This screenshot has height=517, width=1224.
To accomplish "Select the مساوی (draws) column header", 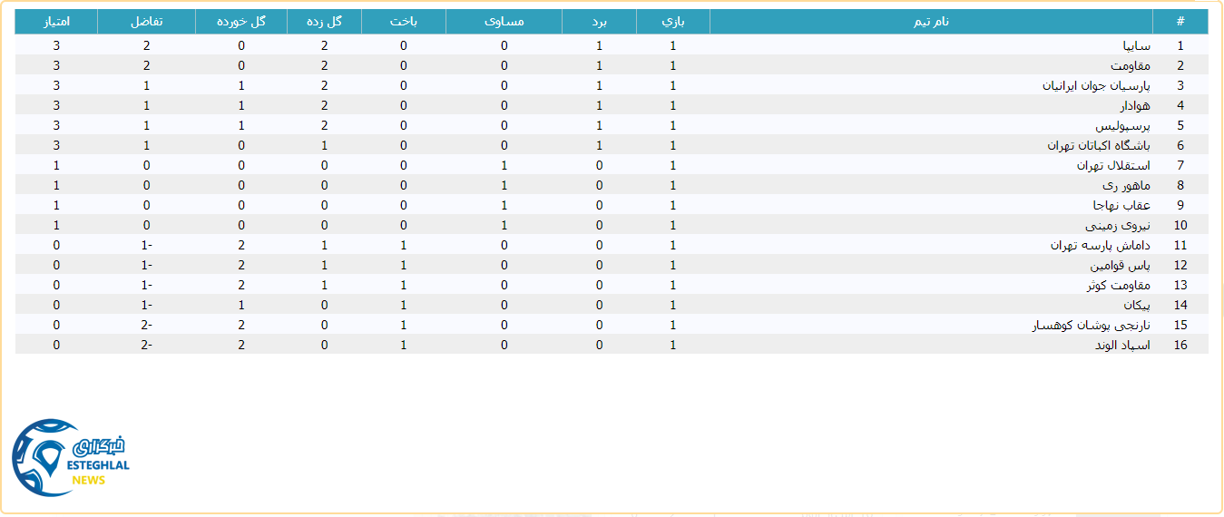I will tap(504, 21).
